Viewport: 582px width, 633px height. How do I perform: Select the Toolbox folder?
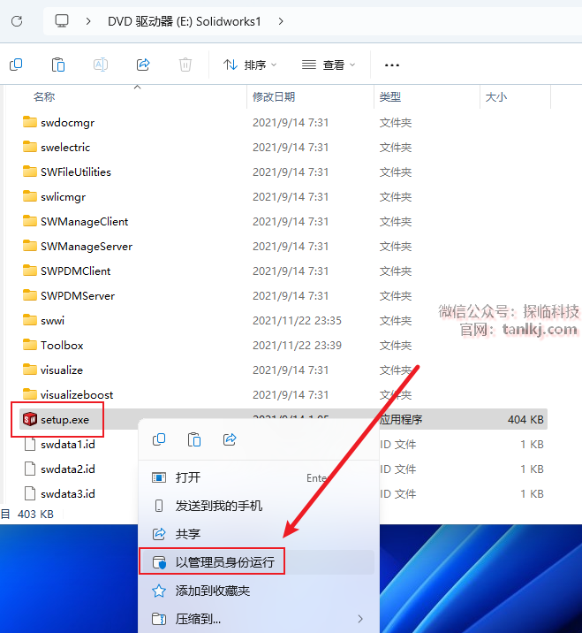tap(53, 345)
